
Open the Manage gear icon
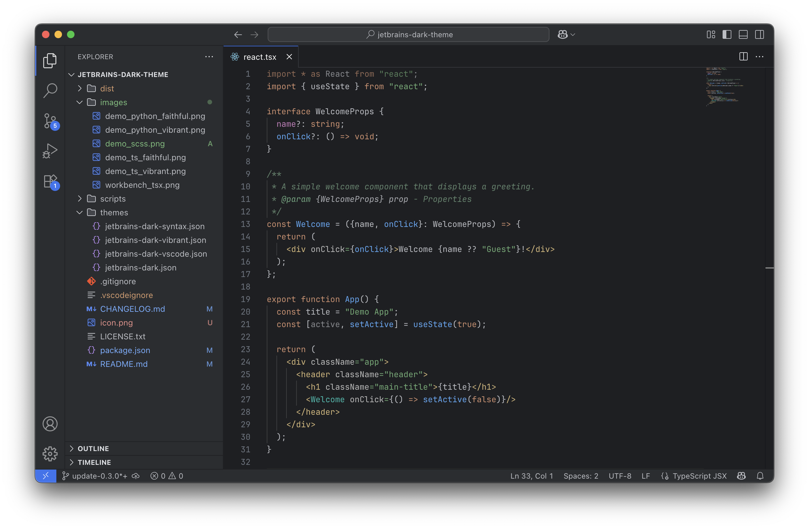(50, 454)
